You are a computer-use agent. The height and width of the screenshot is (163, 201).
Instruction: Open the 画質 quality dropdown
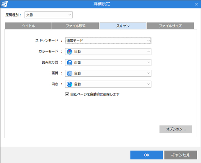click(108, 73)
